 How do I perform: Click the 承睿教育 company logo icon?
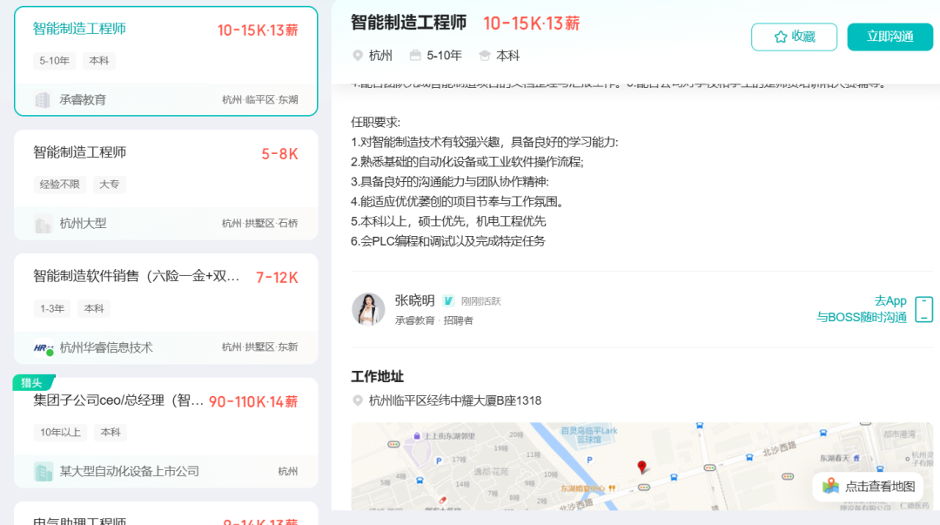tap(43, 100)
